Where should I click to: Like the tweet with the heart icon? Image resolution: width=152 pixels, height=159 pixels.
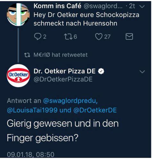(x=99, y=37)
